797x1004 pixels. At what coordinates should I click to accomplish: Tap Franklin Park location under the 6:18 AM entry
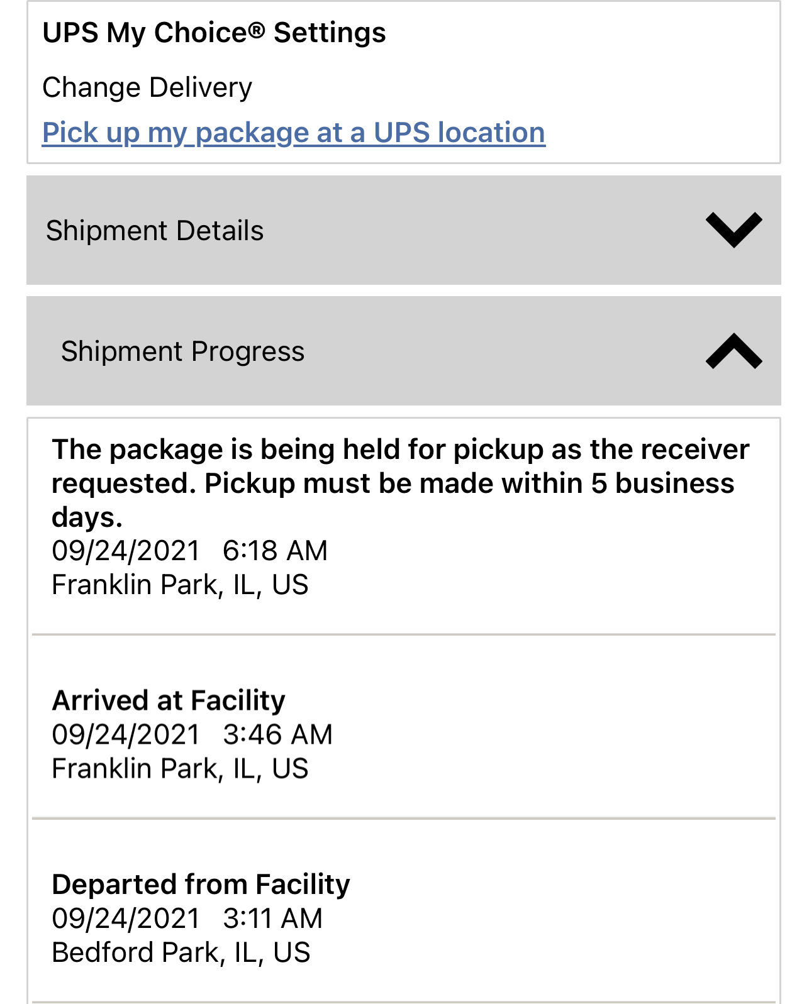pyautogui.click(x=180, y=585)
